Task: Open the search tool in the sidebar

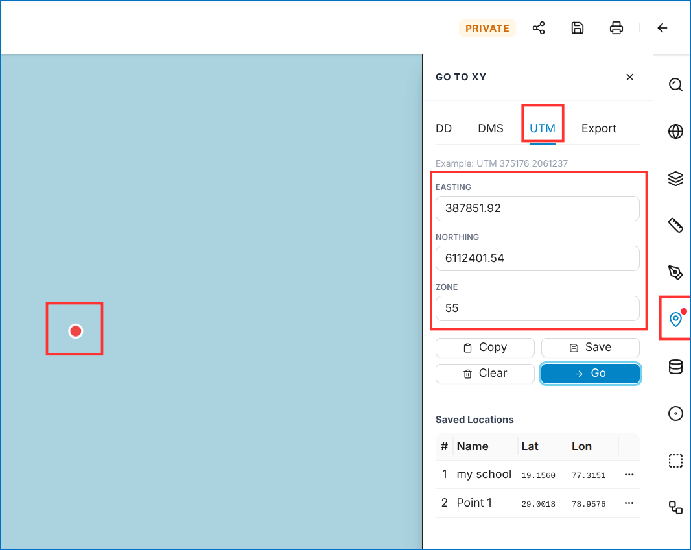Action: coord(675,84)
